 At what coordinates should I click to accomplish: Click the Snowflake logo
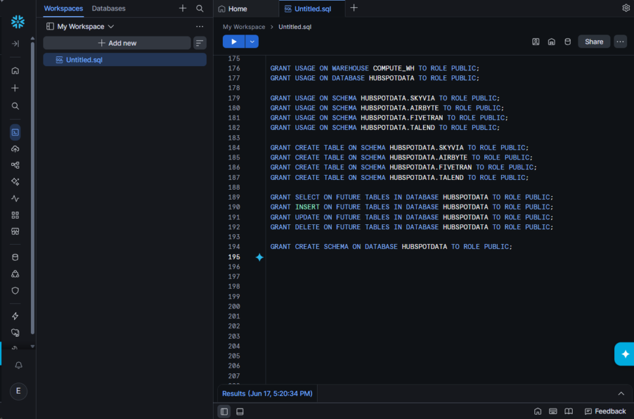[18, 22]
